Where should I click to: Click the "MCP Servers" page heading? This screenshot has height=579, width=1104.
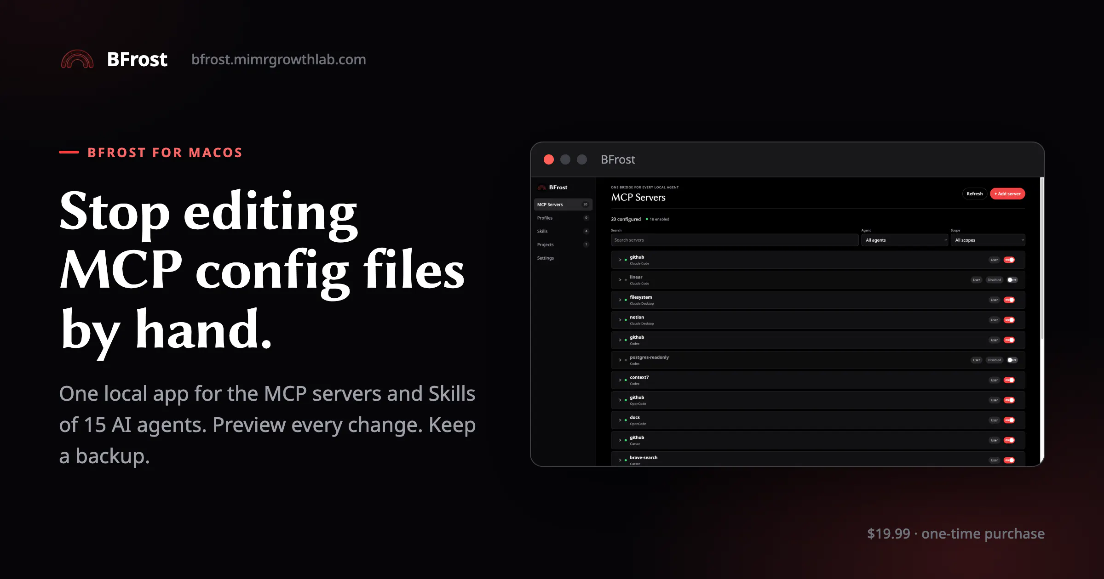pyautogui.click(x=638, y=198)
